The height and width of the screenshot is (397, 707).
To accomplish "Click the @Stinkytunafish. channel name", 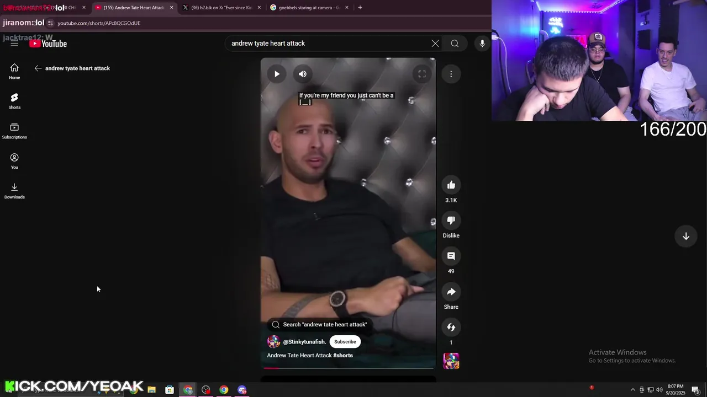I will point(304,342).
